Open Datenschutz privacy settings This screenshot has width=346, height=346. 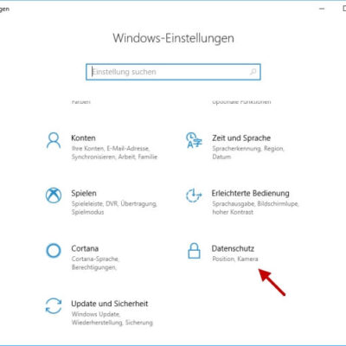[x=233, y=248]
